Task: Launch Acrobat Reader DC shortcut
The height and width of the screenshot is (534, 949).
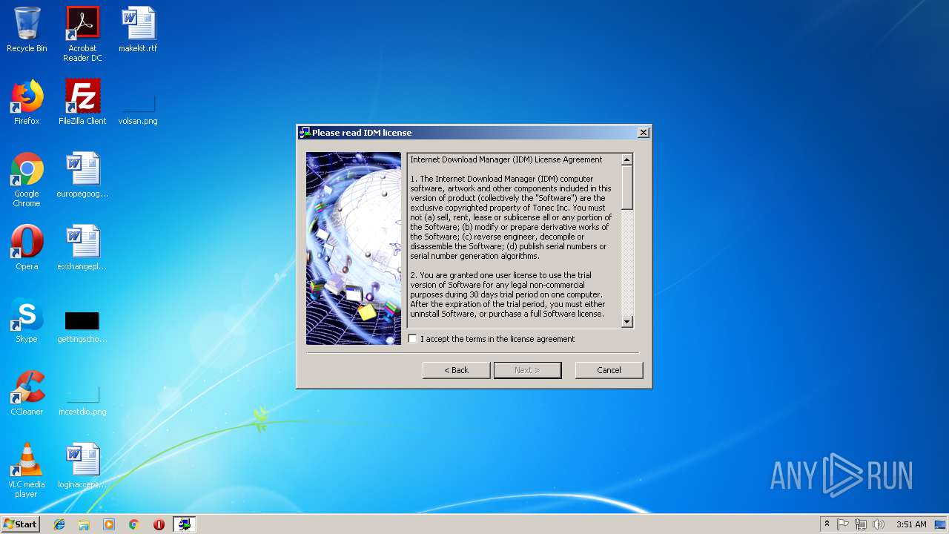Action: (82, 34)
